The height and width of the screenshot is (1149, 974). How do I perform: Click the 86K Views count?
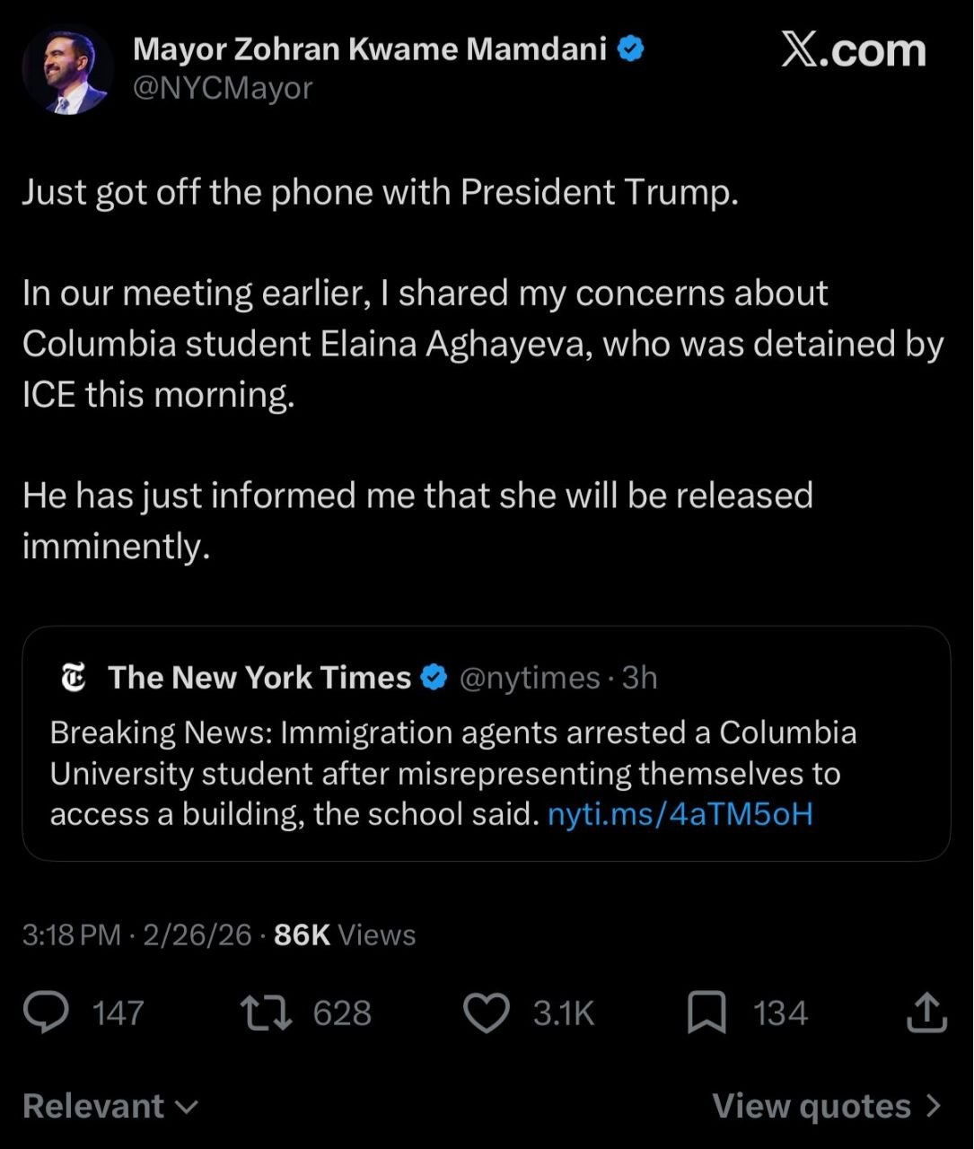point(345,935)
